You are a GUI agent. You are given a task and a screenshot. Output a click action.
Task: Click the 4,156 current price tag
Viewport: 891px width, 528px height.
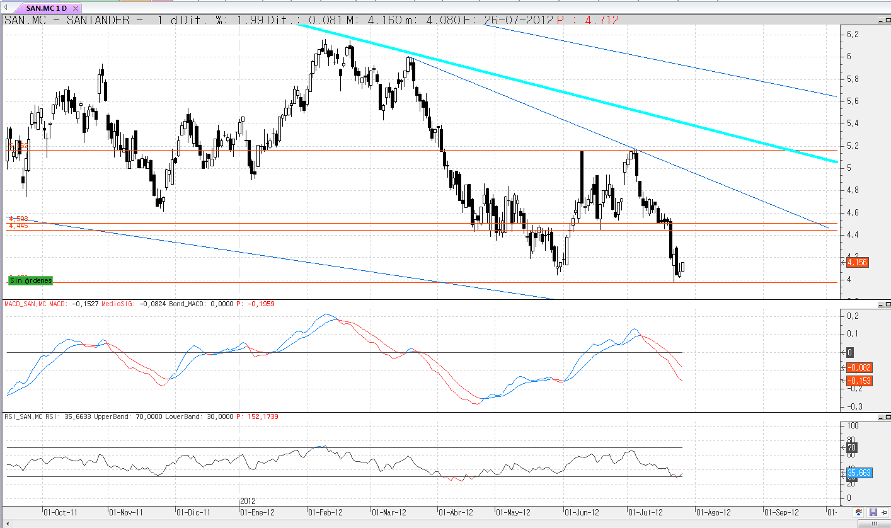click(x=858, y=262)
